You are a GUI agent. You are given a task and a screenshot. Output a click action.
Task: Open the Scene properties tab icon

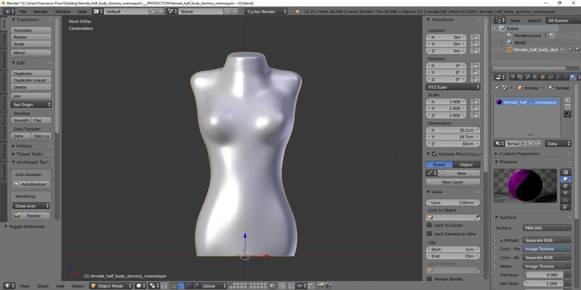coord(528,77)
